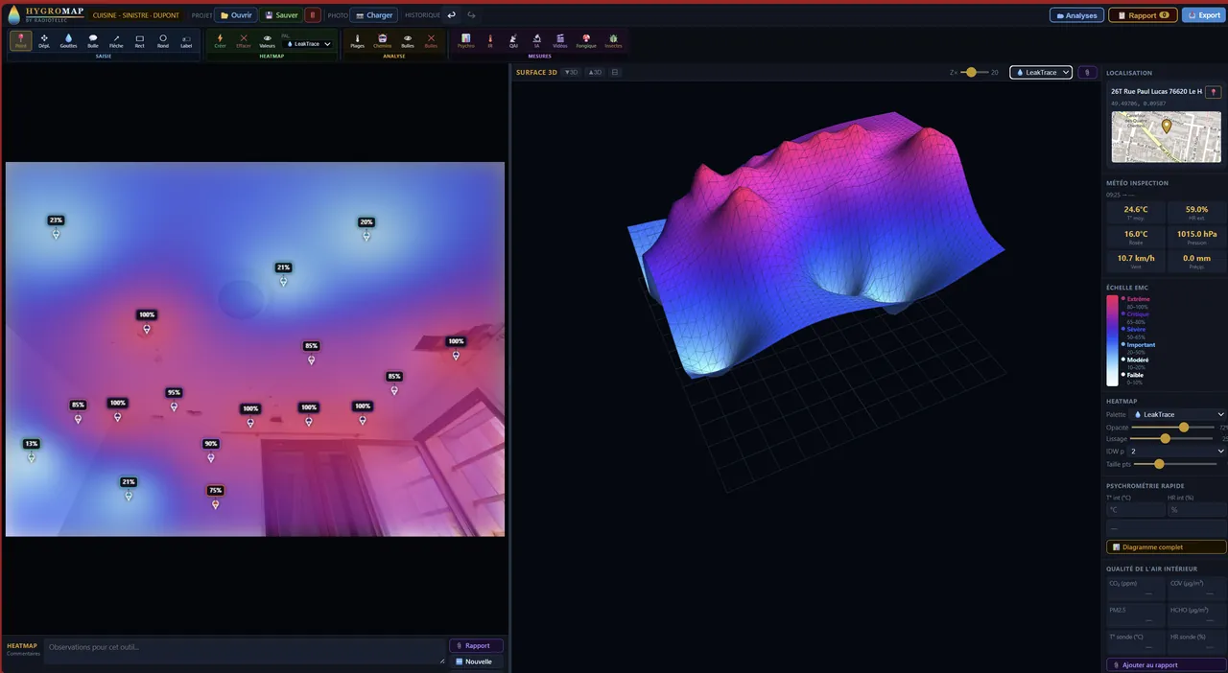Click Ajouter au rapport button
Image resolution: width=1228 pixels, height=673 pixels.
1166,664
